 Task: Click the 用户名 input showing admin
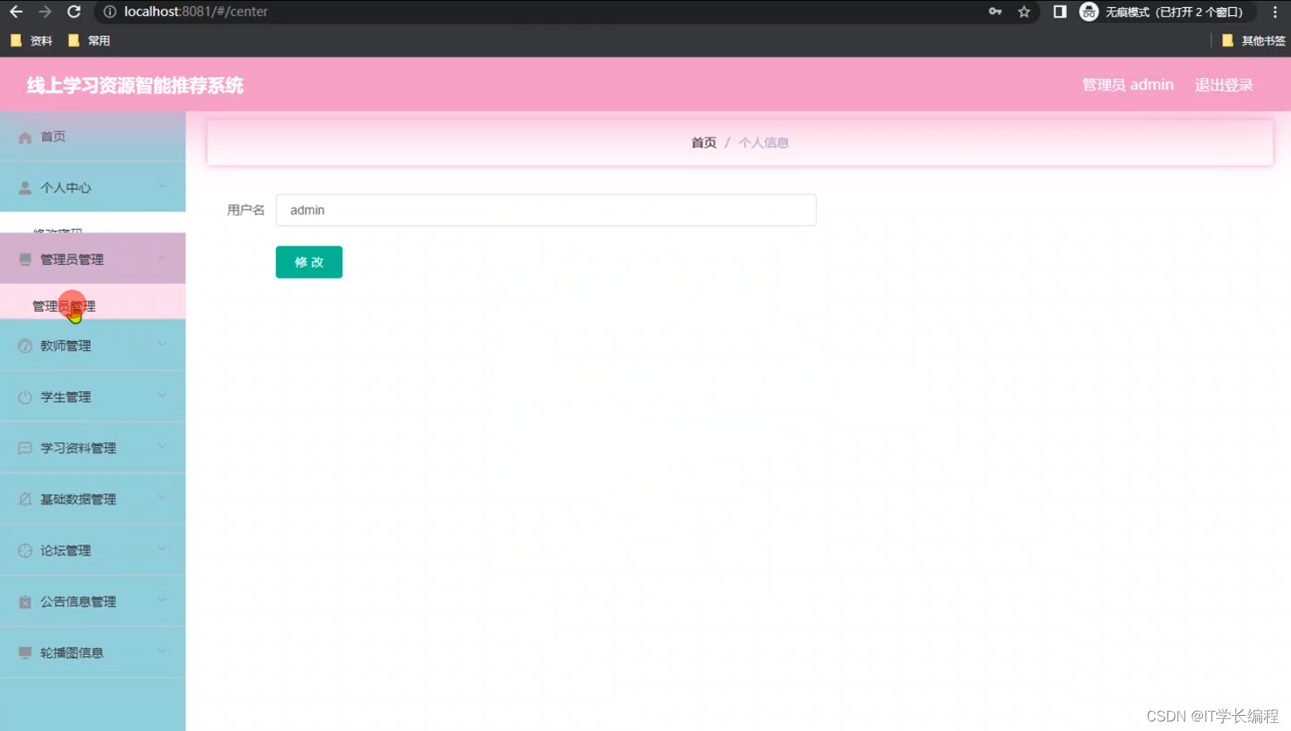pyautogui.click(x=545, y=210)
